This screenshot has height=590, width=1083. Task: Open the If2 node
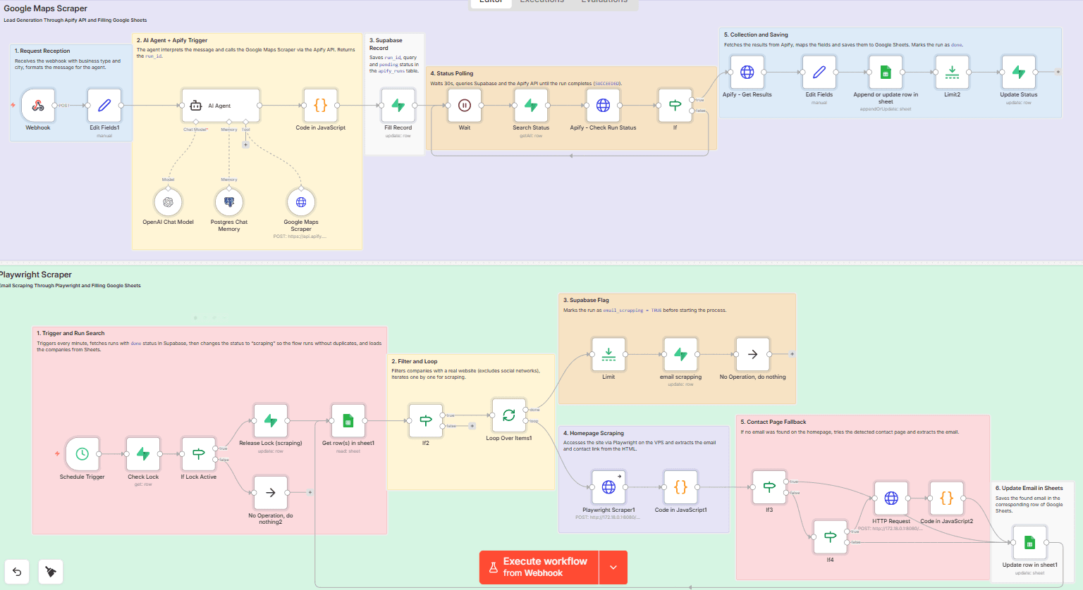pyautogui.click(x=426, y=421)
